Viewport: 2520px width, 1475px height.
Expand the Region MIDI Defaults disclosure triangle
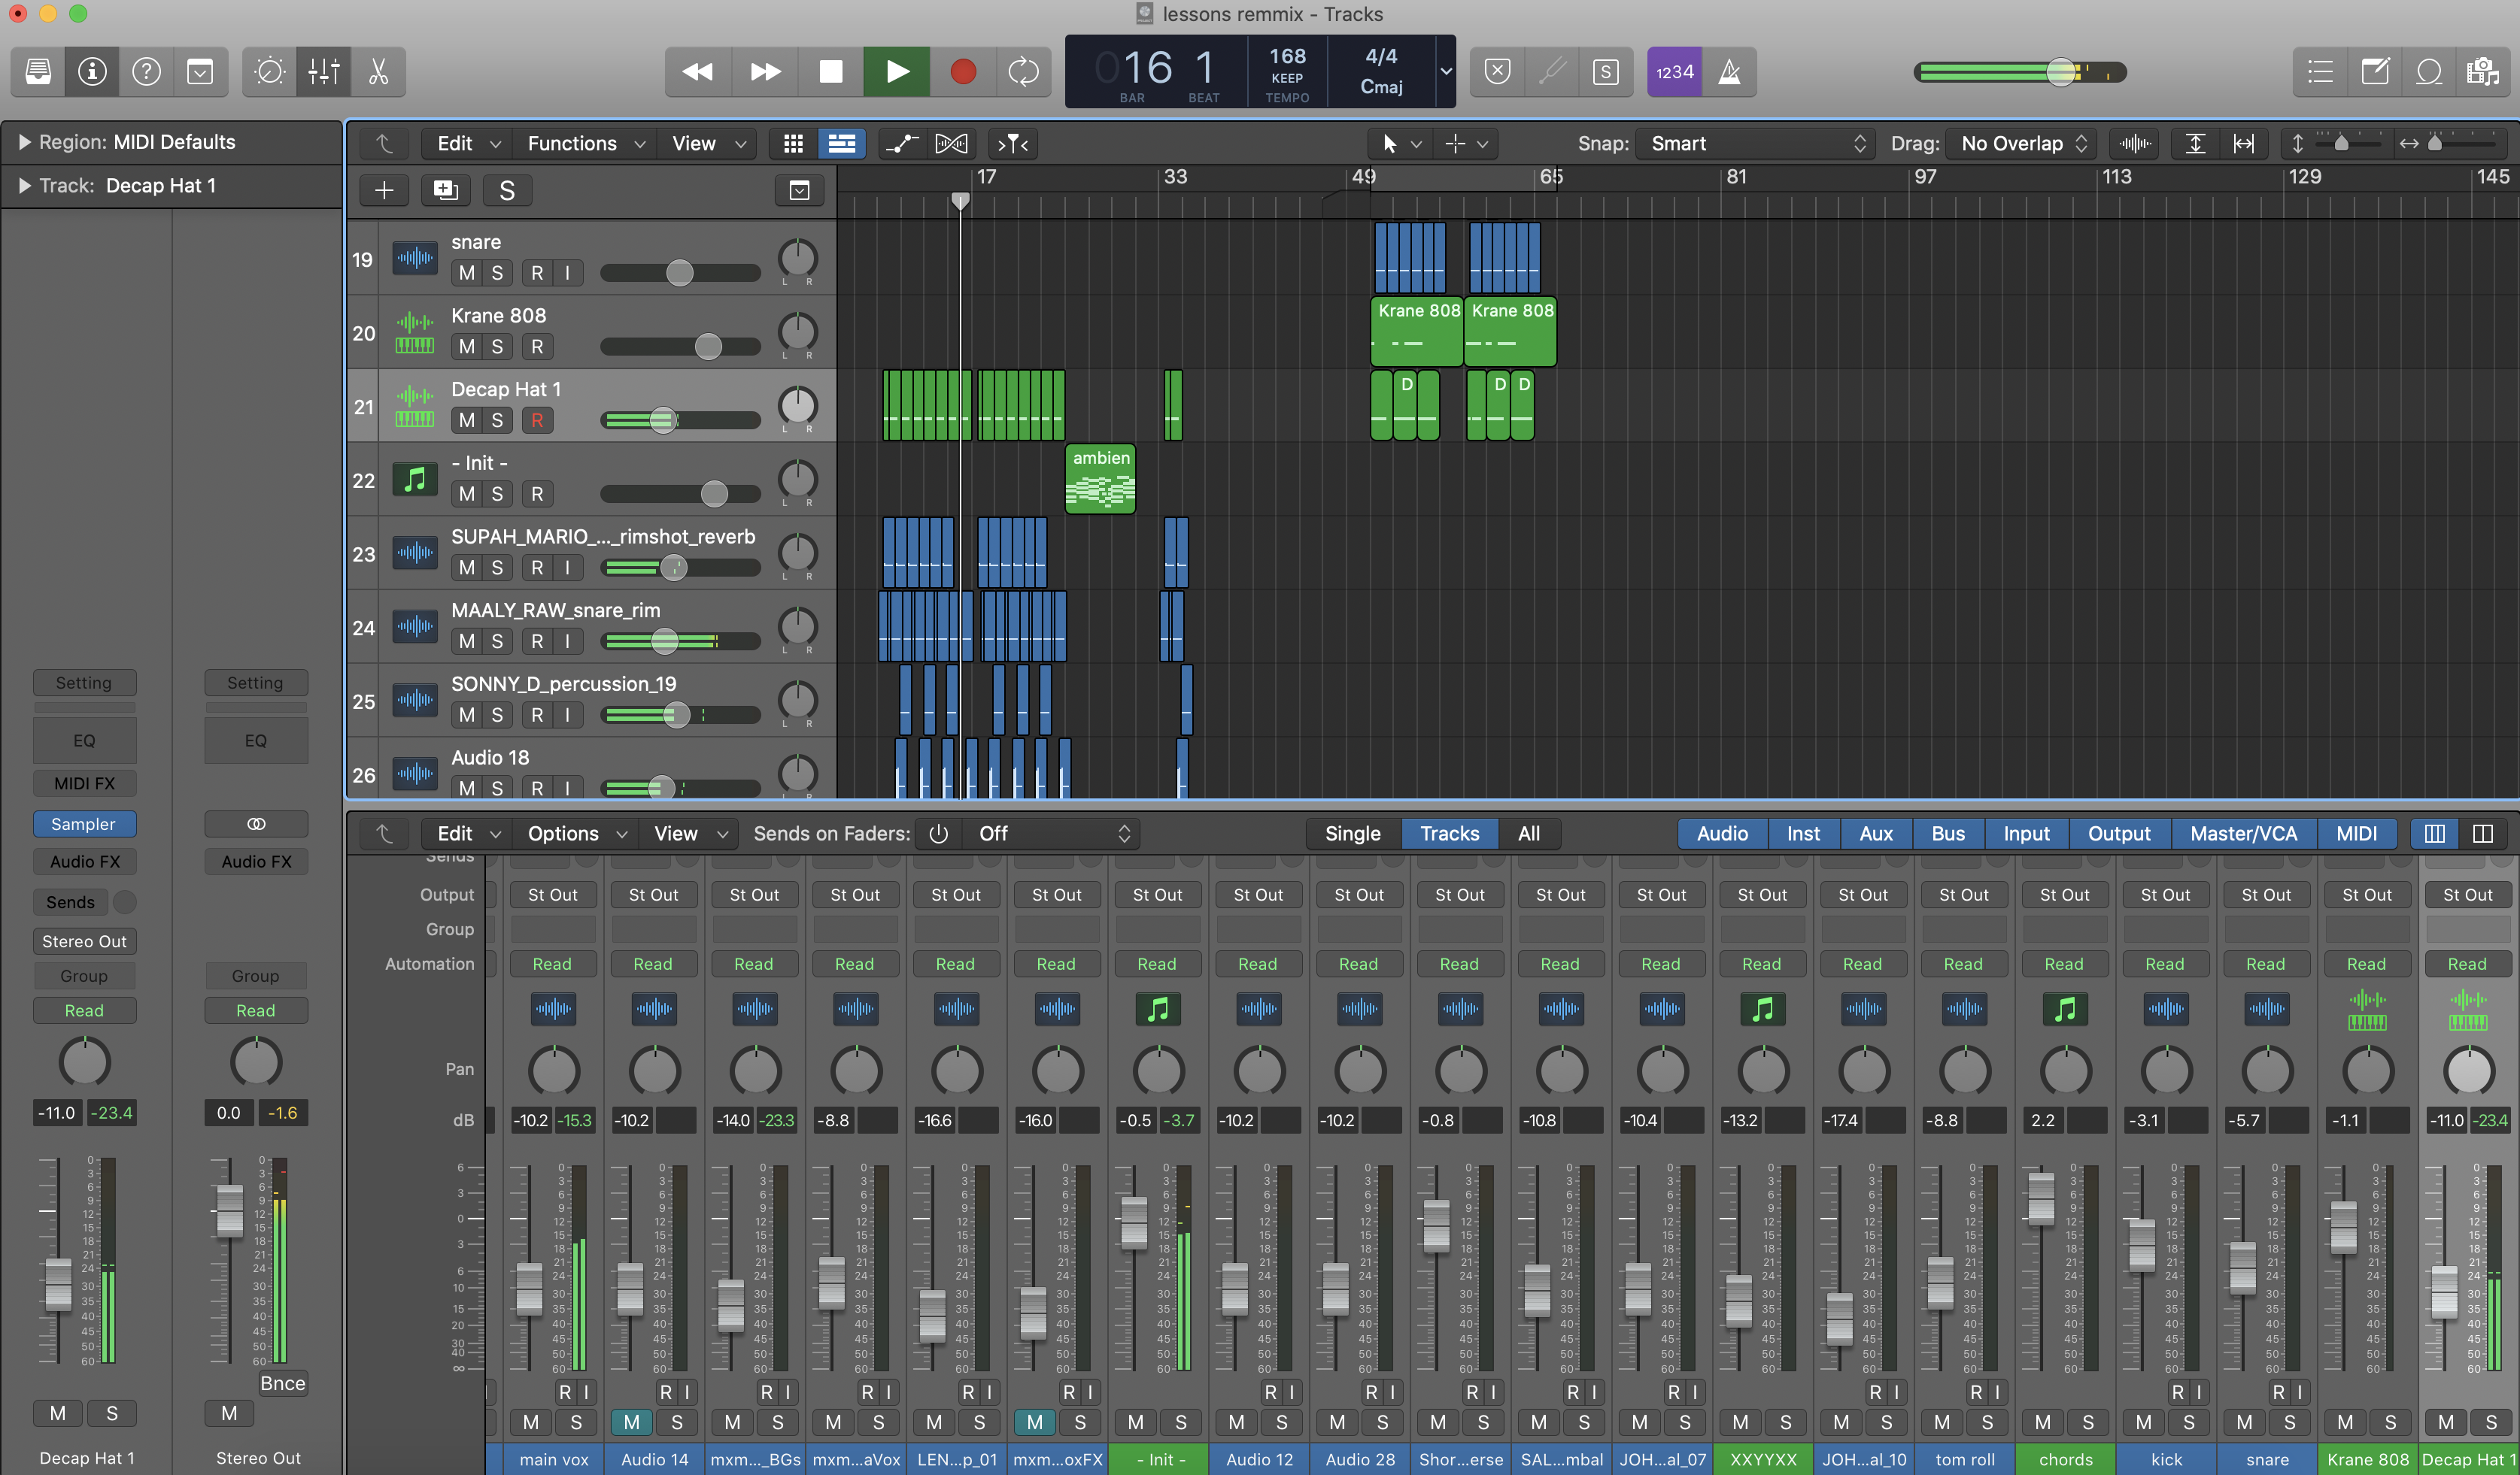[x=24, y=142]
